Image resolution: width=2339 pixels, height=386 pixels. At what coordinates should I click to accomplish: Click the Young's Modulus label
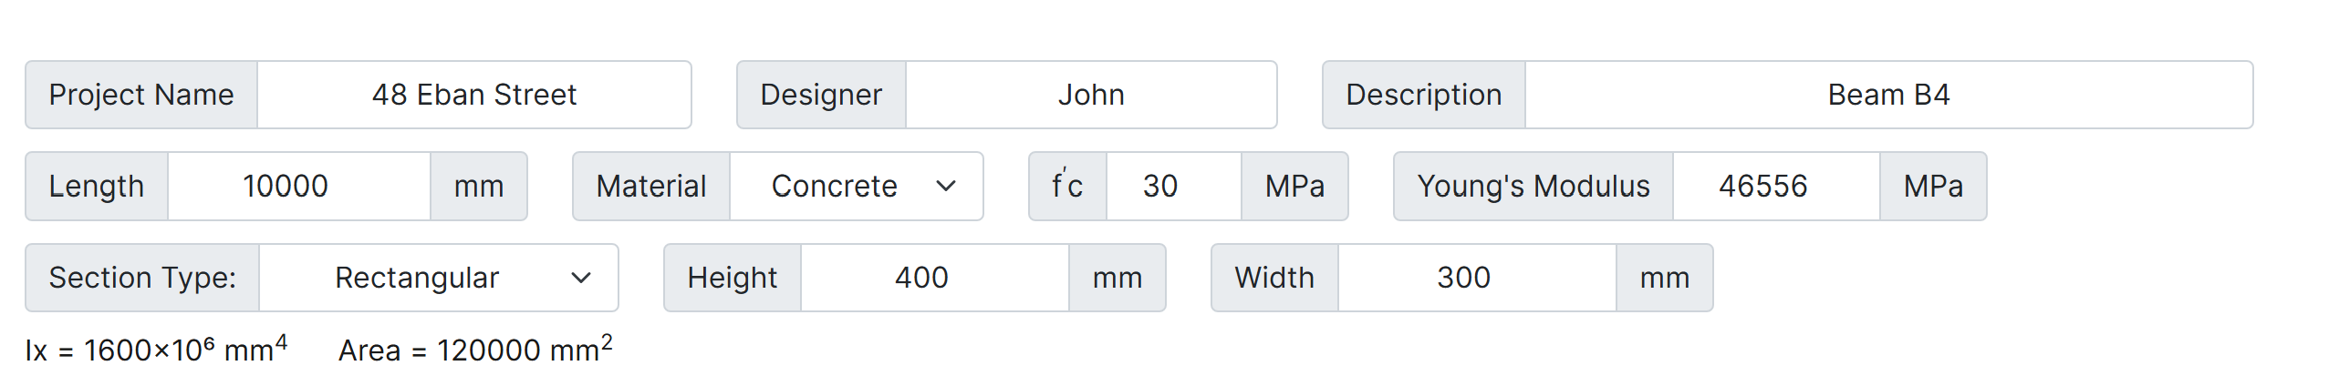click(x=1533, y=186)
